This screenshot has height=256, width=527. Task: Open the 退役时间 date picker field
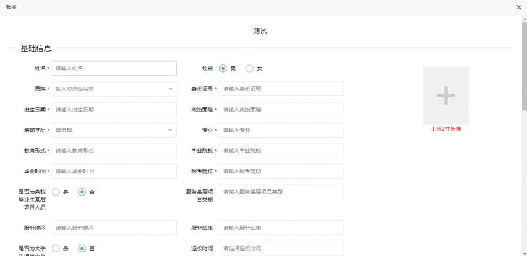tap(281, 248)
